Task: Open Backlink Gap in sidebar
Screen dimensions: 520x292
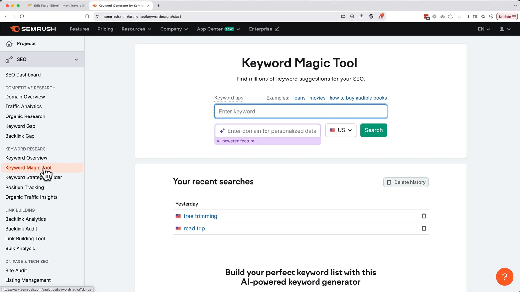Action: click(20, 136)
